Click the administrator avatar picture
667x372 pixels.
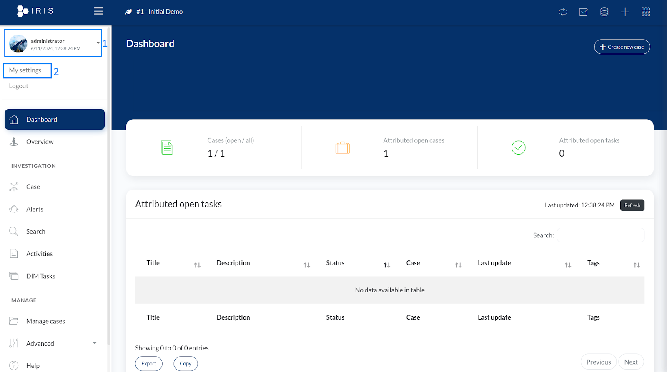[x=18, y=44]
